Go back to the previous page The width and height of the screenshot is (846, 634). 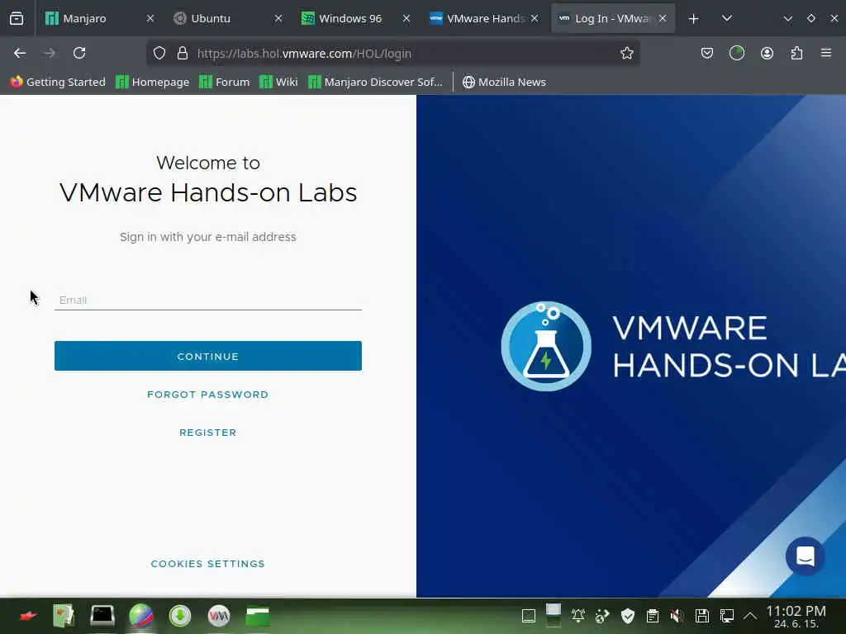pos(20,53)
